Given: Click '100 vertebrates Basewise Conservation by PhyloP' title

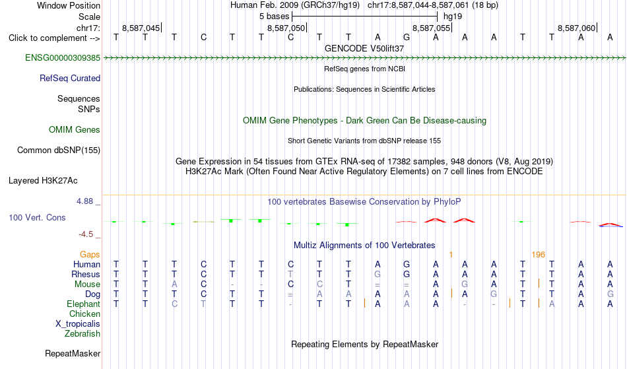Looking at the screenshot, I should (x=364, y=201).
